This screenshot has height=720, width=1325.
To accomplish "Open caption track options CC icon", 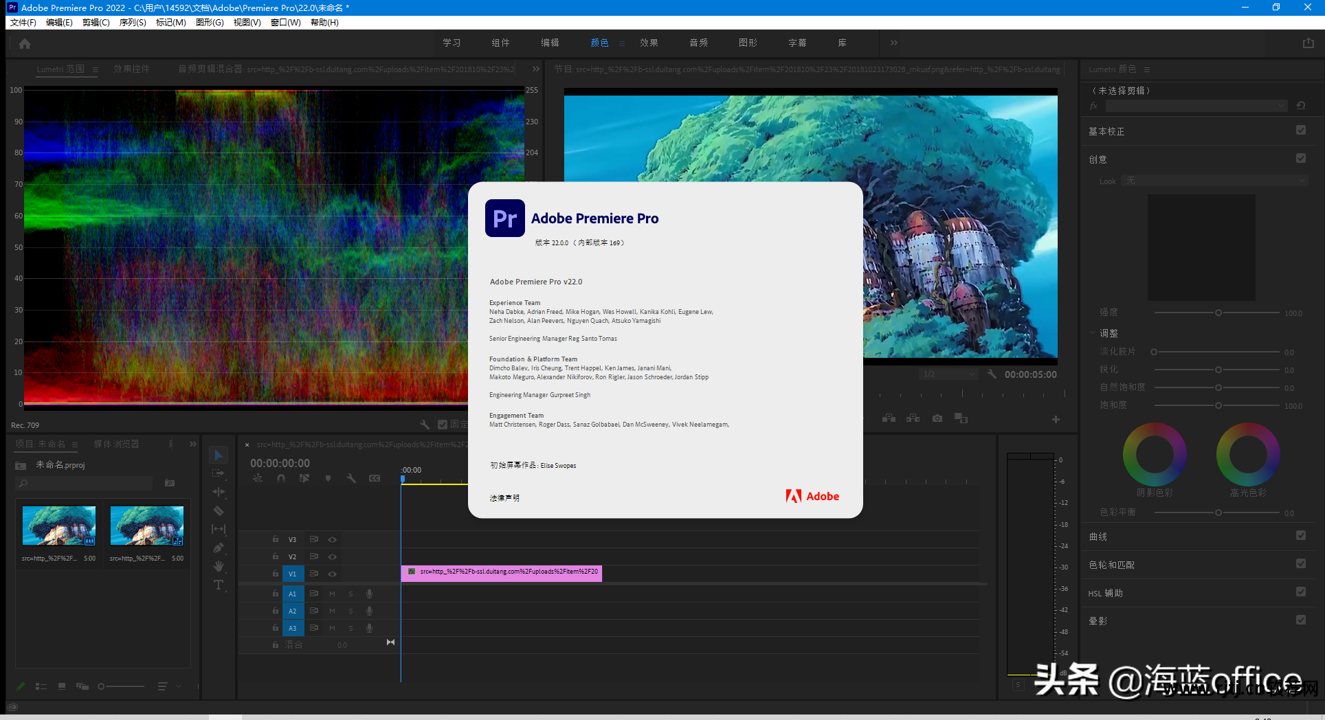I will tap(375, 478).
